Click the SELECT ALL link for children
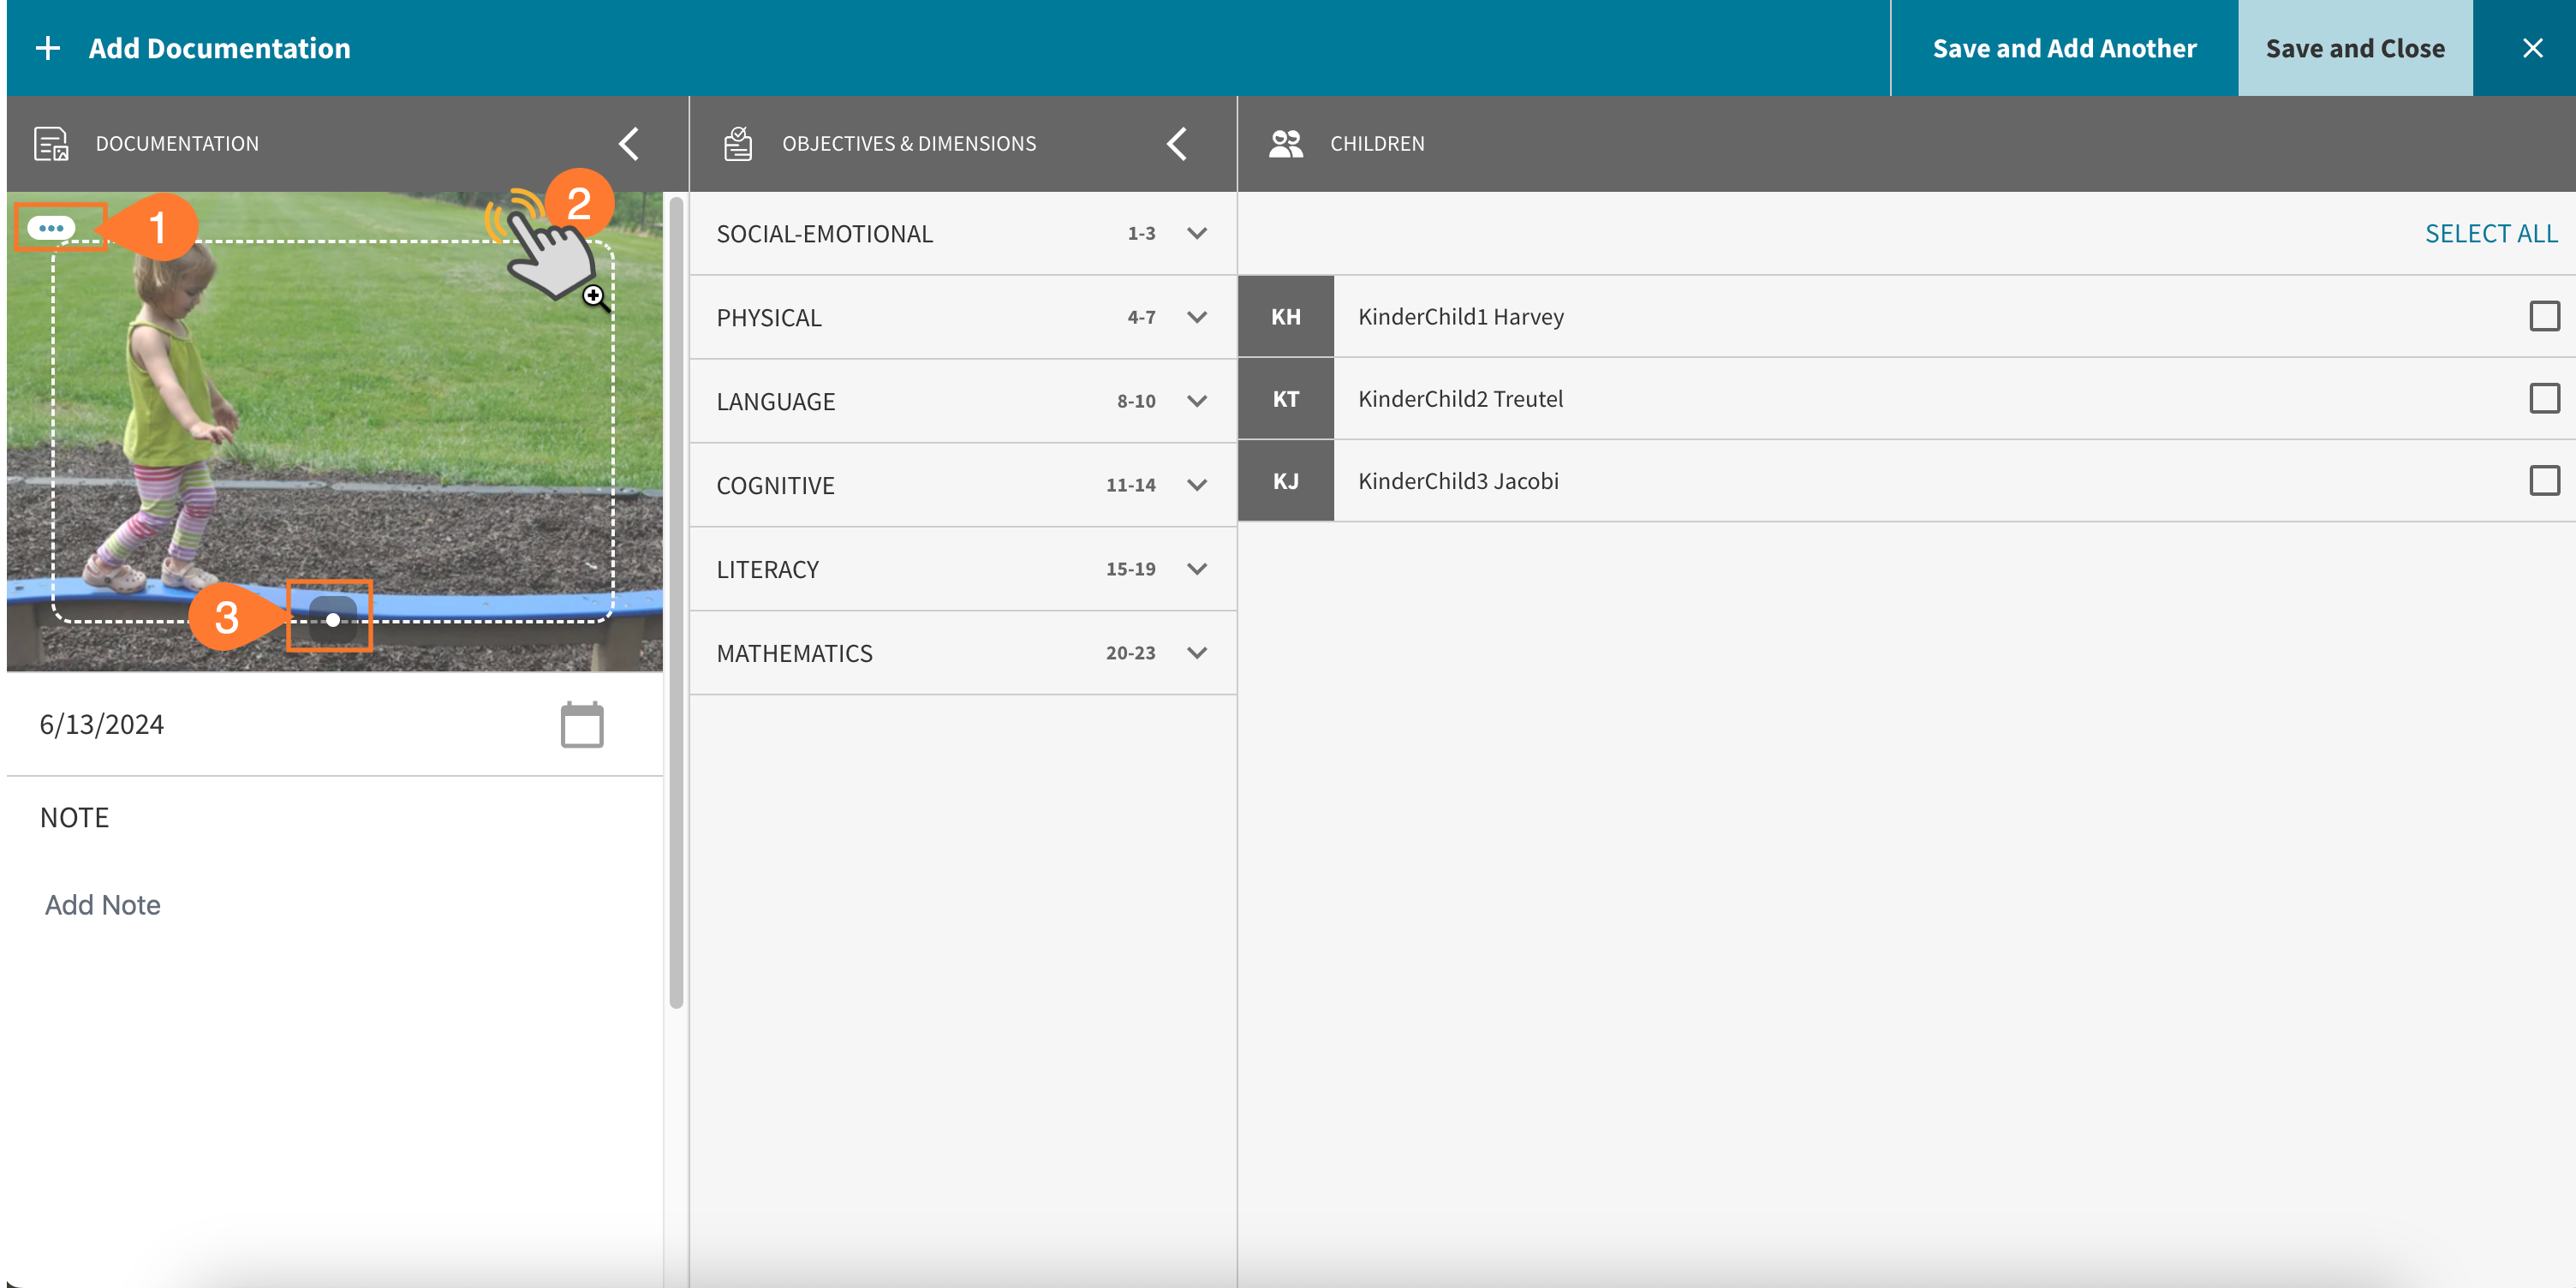Screen dimensions: 2576x1288 (x=2490, y=233)
